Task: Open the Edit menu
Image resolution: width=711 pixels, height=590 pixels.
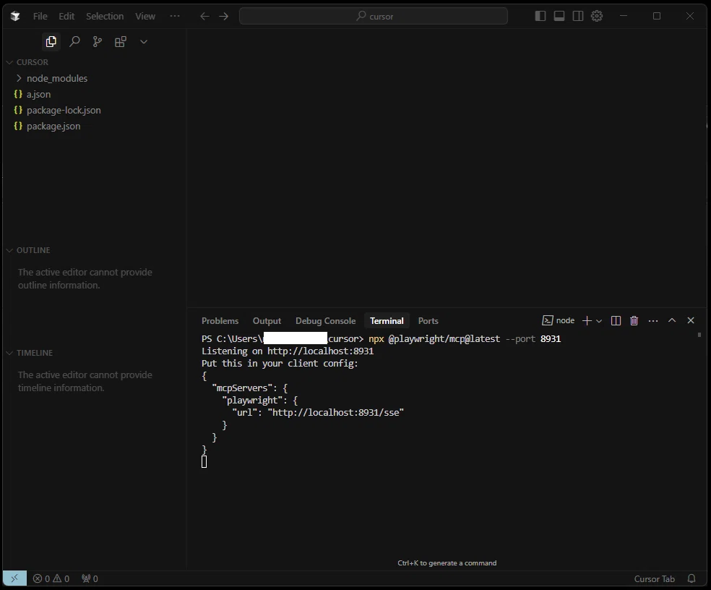Action: 66,17
